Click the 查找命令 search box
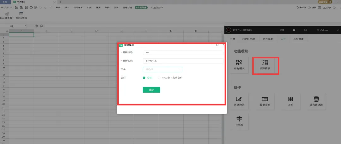 [x=157, y=8]
